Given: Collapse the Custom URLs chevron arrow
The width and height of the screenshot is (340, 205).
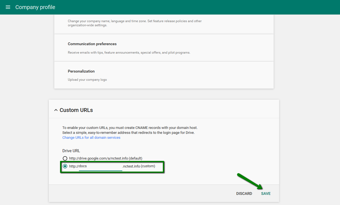Looking at the screenshot, I should 56,110.
